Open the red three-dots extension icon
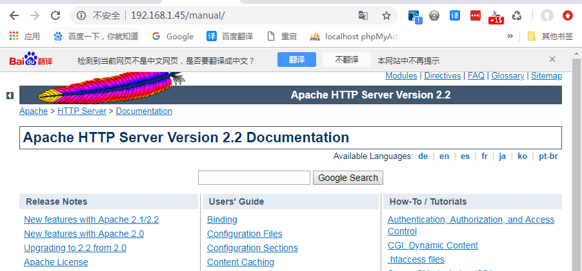The width and height of the screenshot is (582, 271). pyautogui.click(x=476, y=15)
